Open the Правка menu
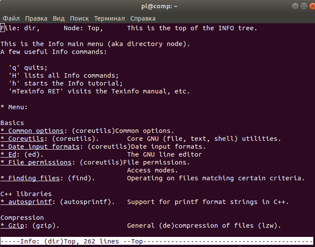Screen dimensions: 315x247 click(x=36, y=18)
